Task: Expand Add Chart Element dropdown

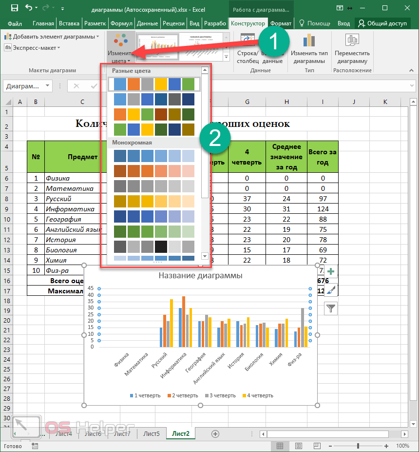Action: pos(52,37)
